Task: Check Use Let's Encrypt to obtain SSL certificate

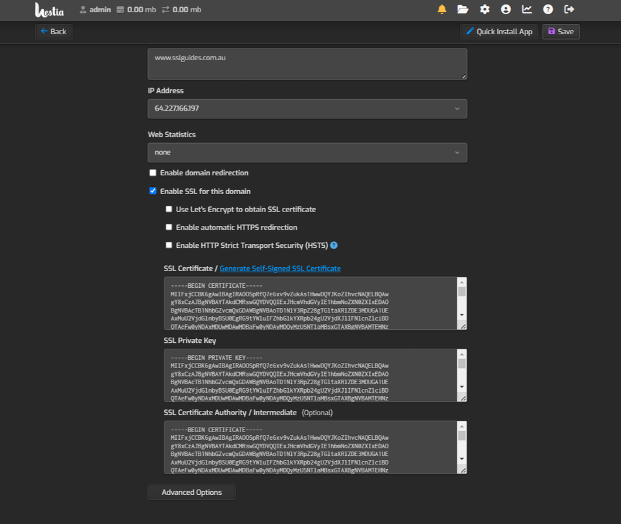Action: [x=169, y=209]
